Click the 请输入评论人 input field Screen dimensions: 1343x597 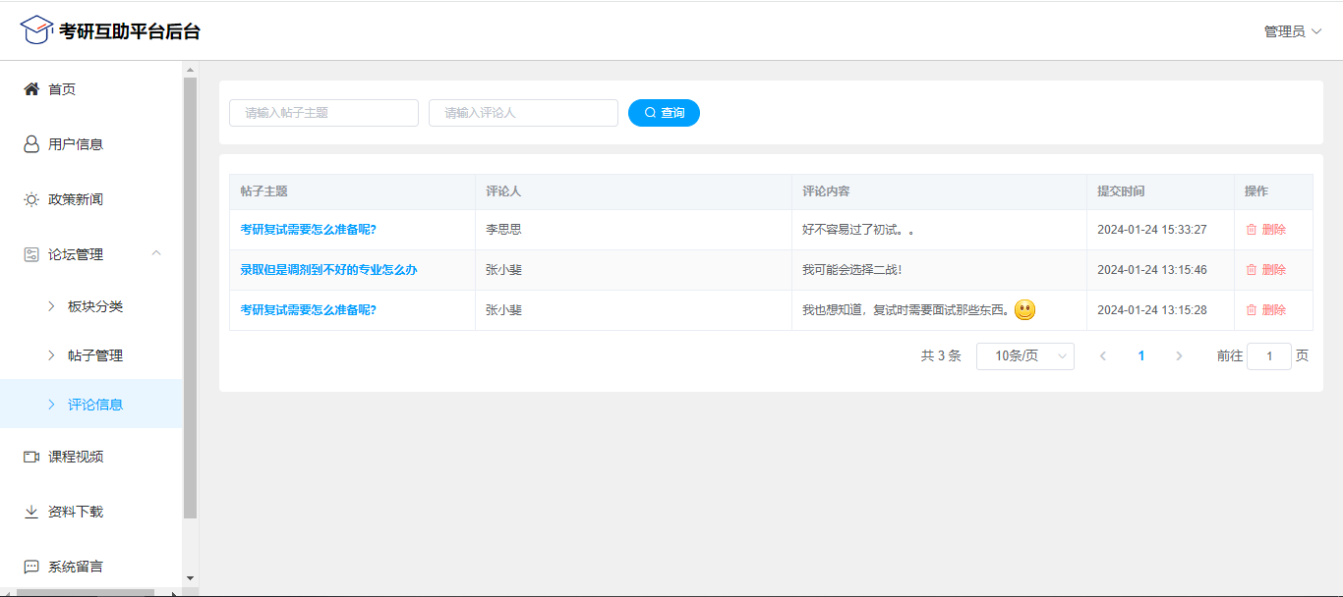pos(523,113)
